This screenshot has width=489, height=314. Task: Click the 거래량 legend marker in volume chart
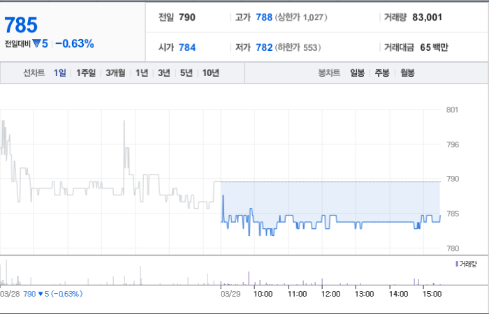(x=457, y=264)
